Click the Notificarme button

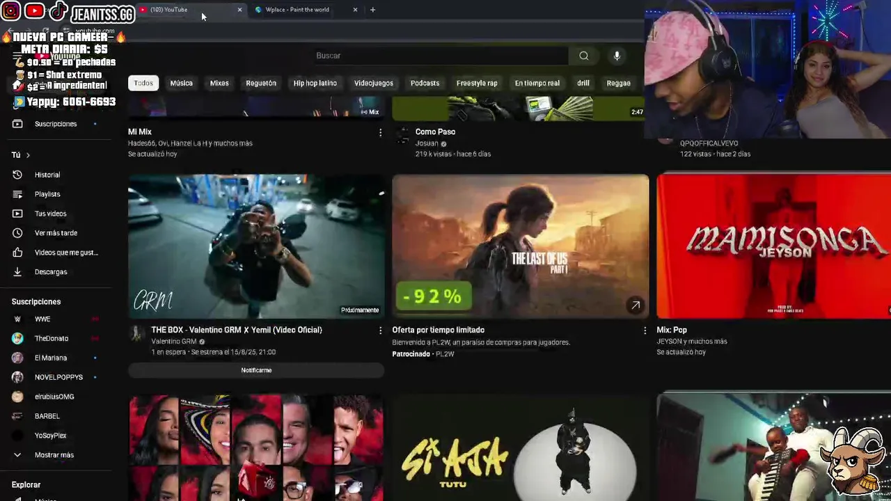[256, 370]
